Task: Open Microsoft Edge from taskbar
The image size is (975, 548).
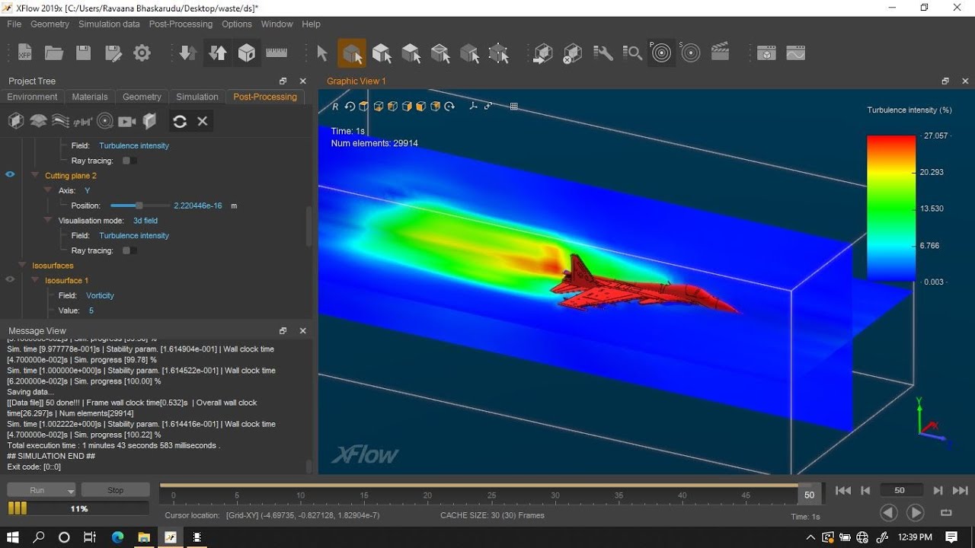Action: 117,537
